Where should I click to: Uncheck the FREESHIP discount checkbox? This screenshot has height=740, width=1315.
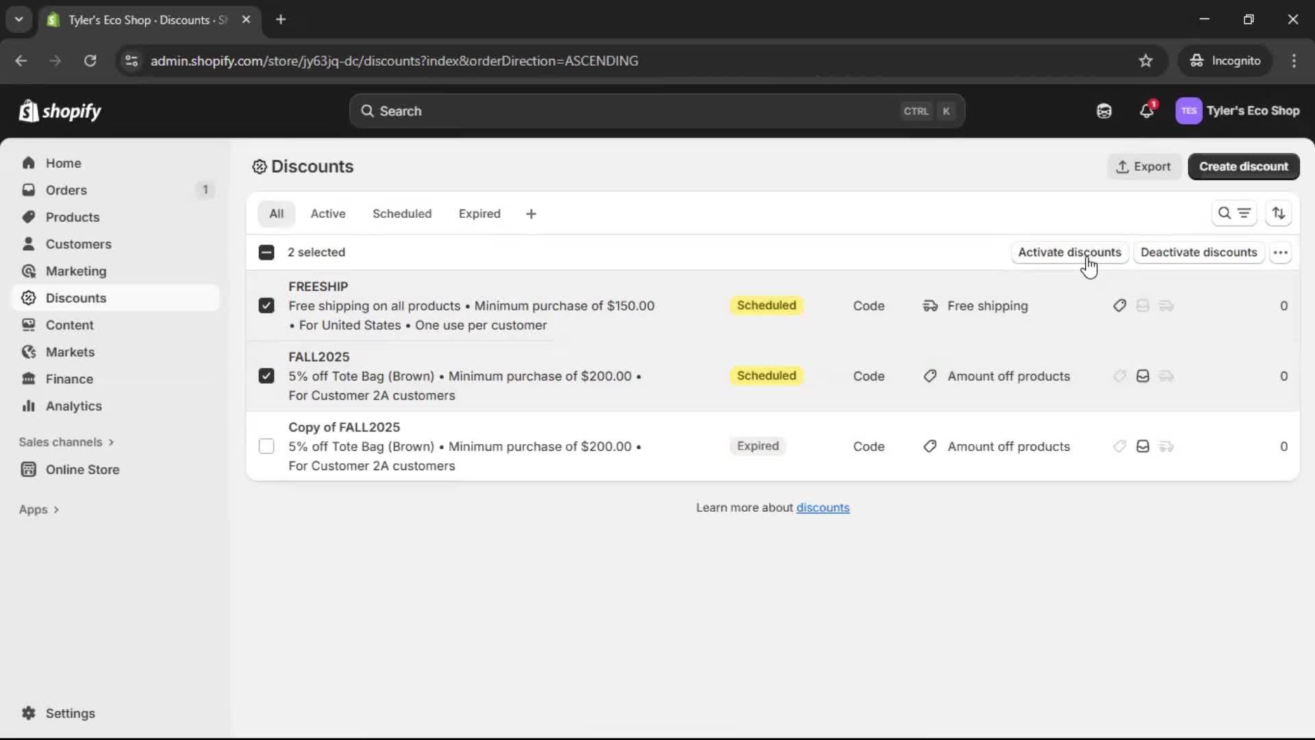tap(266, 306)
